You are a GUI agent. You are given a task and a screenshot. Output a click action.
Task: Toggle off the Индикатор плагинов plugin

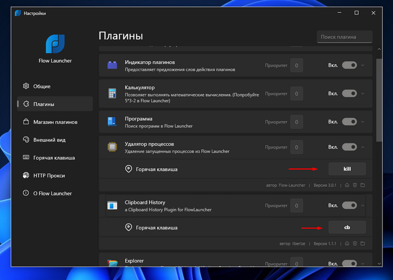point(349,65)
